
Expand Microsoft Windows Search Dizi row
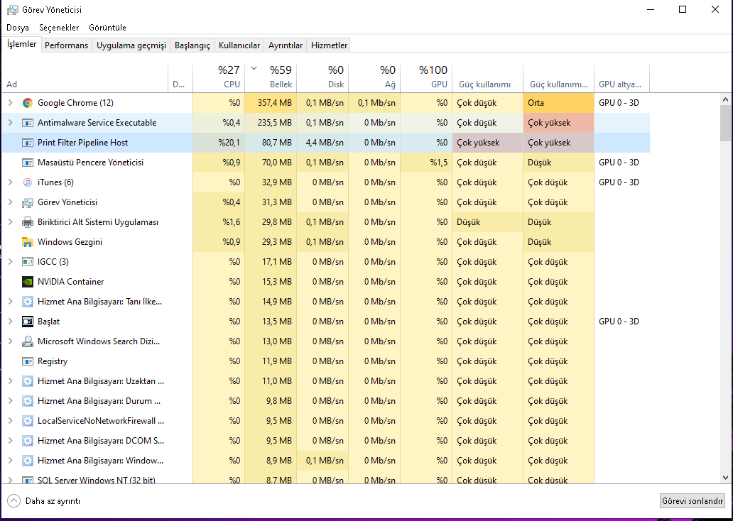[x=10, y=341]
